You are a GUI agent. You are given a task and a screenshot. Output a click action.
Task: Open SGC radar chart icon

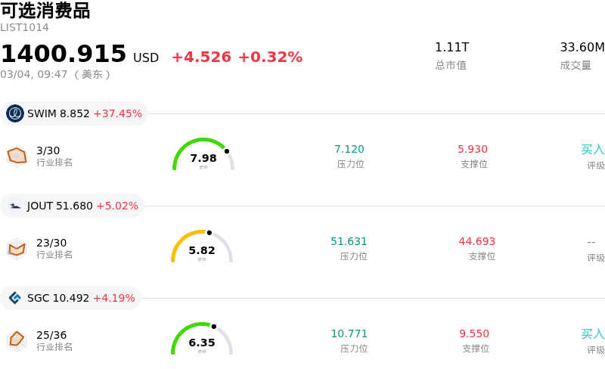click(x=17, y=340)
